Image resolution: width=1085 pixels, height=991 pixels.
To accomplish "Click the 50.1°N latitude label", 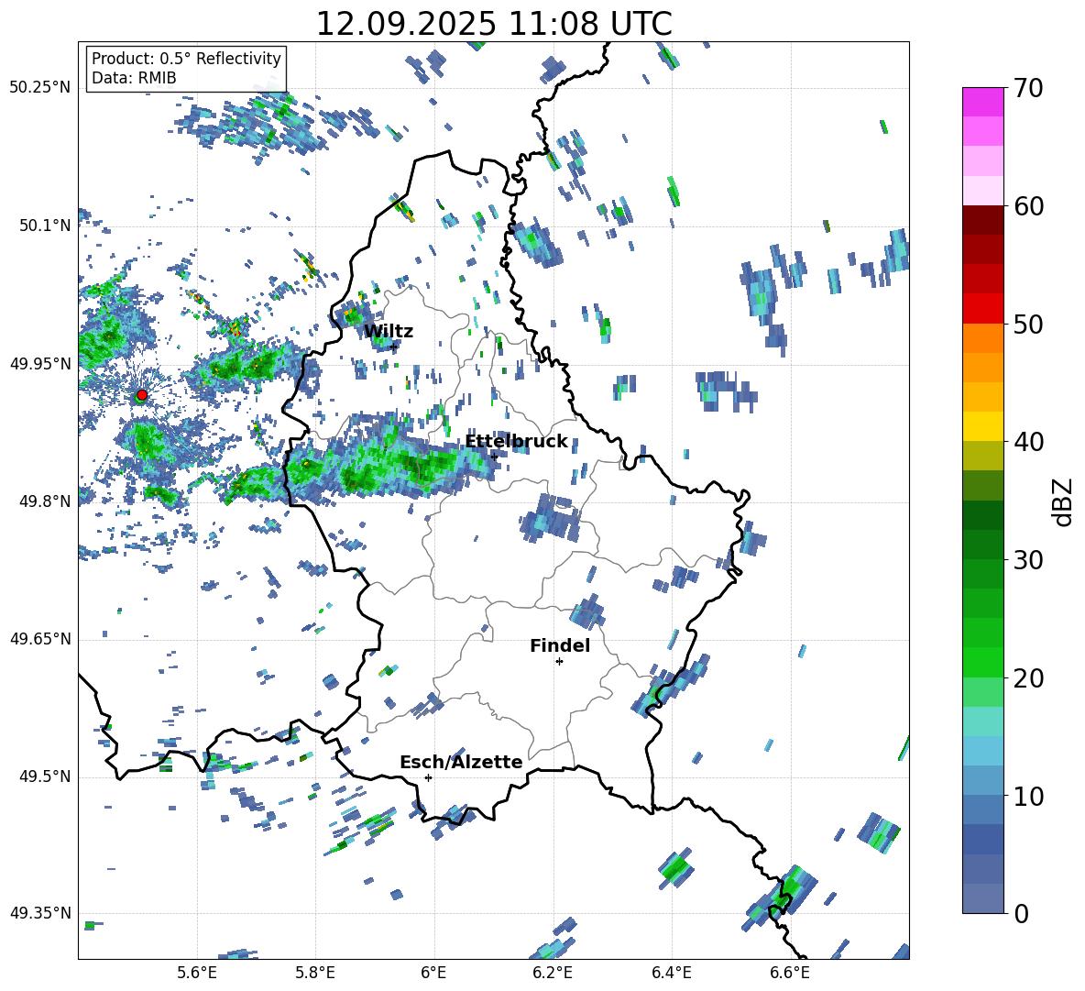I will [44, 226].
